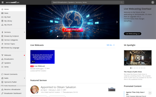Expand the Radio submenu chevron

[x=24, y=78]
